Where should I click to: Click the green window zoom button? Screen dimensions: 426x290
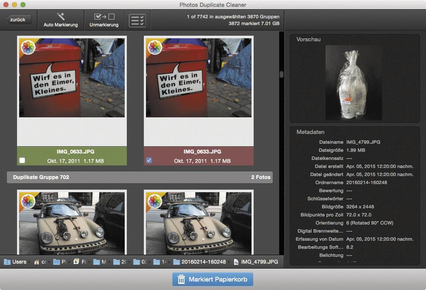pos(23,5)
